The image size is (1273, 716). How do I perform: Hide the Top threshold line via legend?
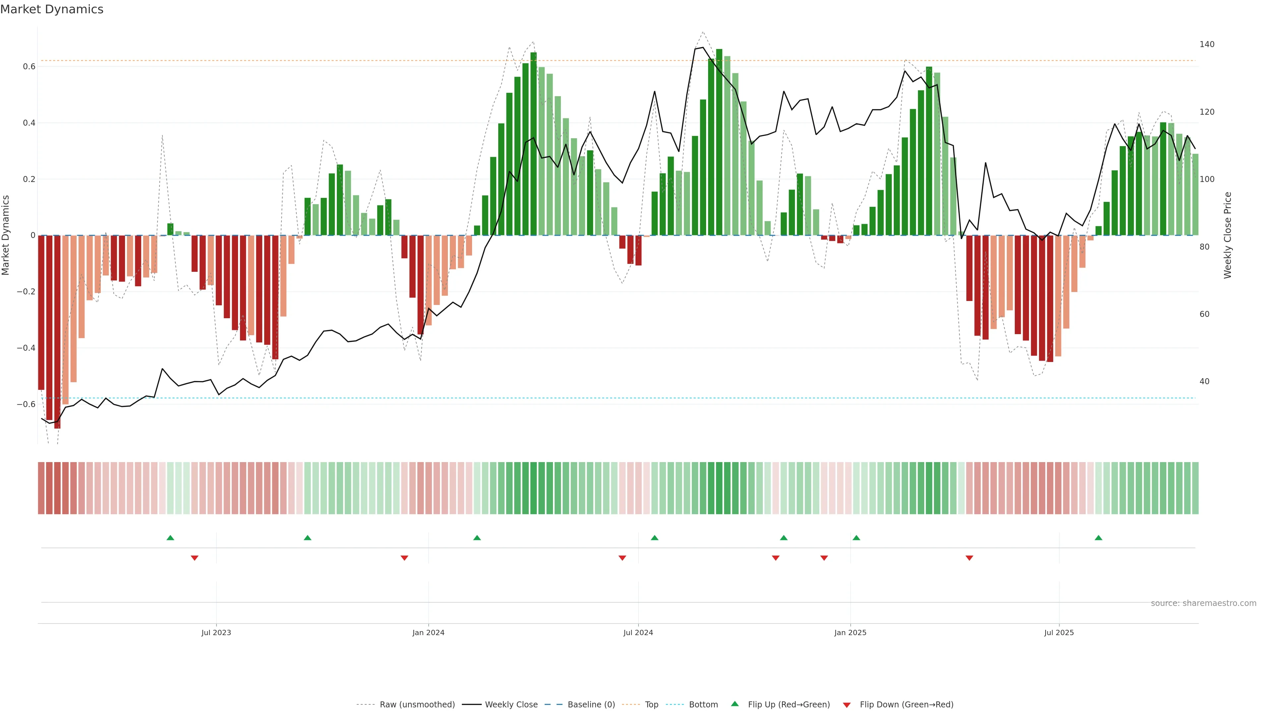(651, 705)
